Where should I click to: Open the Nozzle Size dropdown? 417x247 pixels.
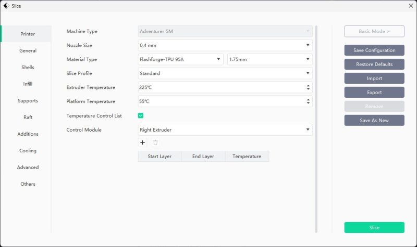[x=225, y=45]
